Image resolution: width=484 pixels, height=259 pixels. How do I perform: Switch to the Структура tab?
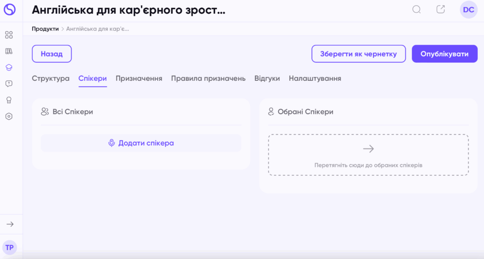click(51, 78)
